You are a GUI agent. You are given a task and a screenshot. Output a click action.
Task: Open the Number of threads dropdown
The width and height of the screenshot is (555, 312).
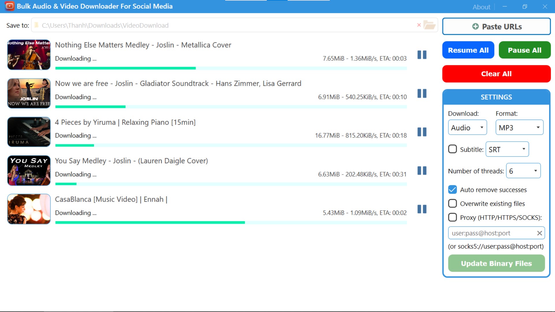523,171
